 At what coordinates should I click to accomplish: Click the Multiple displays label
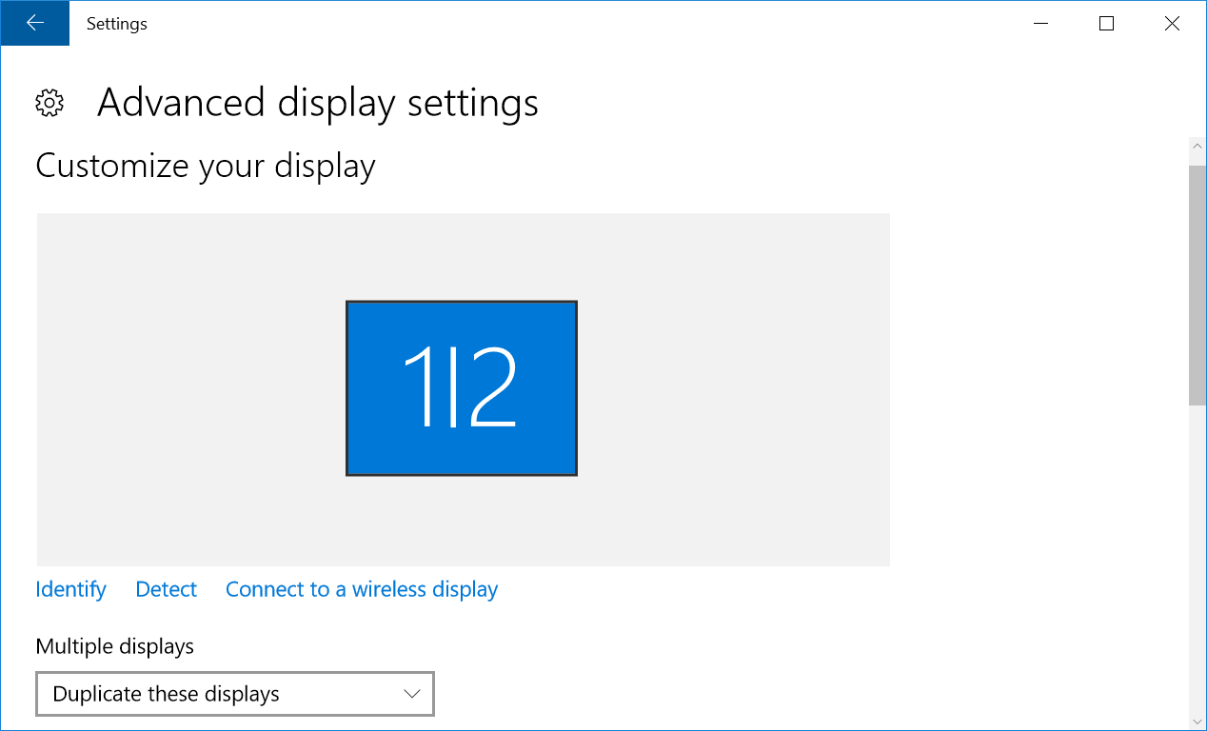(115, 646)
